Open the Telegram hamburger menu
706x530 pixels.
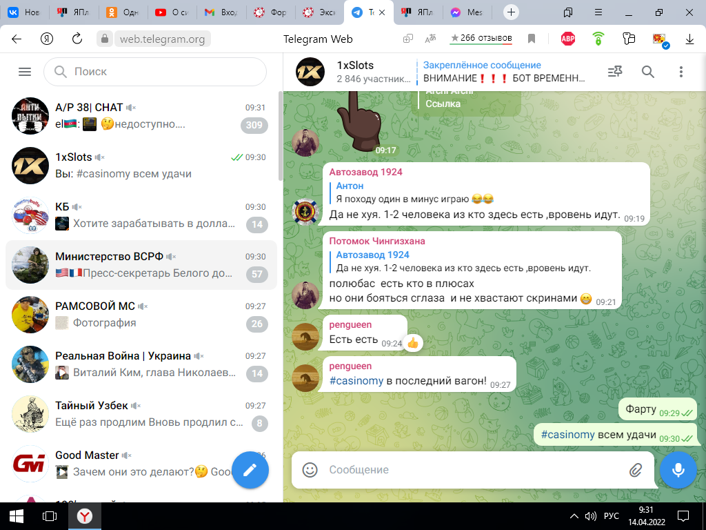tap(25, 72)
